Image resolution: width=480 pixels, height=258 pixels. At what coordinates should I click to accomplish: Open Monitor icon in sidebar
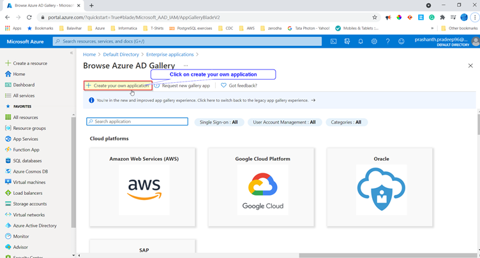[x=8, y=236]
